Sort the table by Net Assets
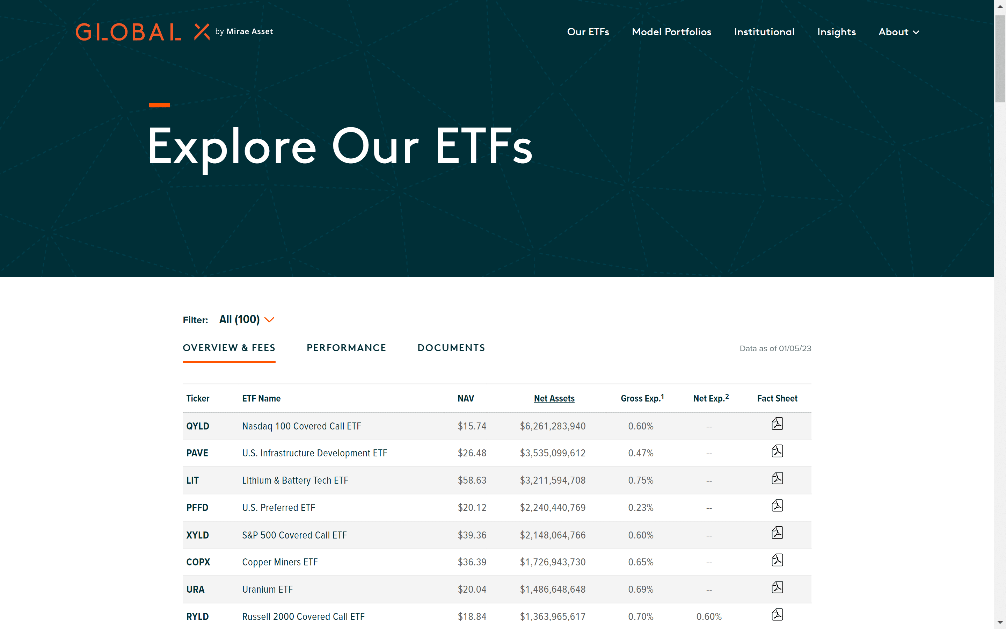Image resolution: width=1006 pixels, height=629 pixels. tap(554, 398)
